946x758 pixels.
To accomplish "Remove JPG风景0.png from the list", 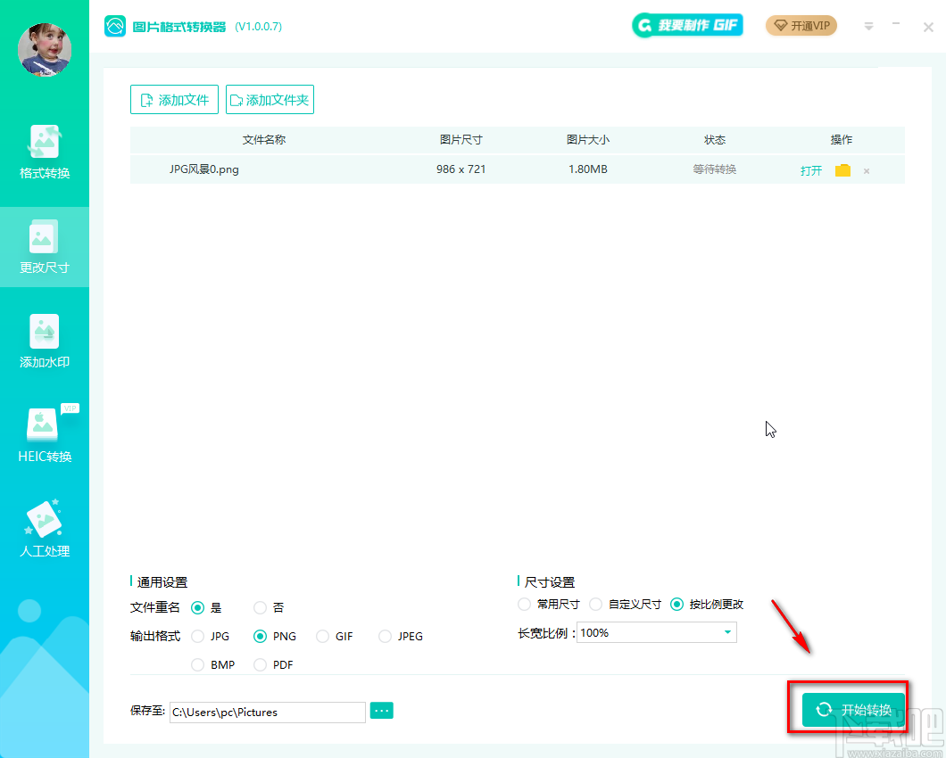I will click(x=867, y=171).
